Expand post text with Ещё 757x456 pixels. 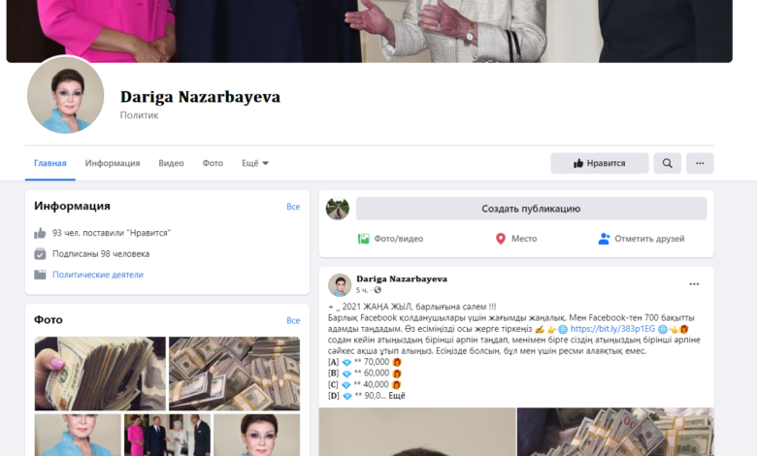pos(397,396)
